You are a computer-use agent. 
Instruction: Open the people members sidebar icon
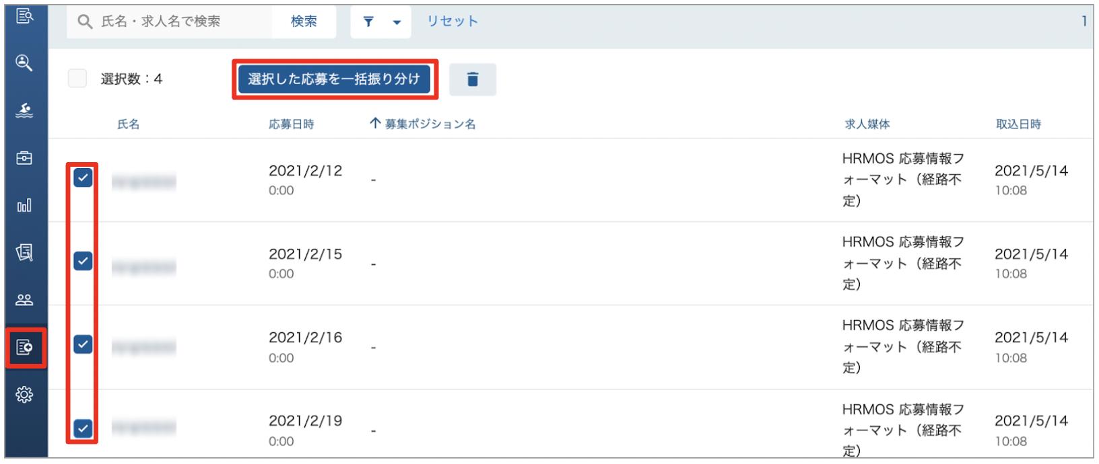click(24, 300)
